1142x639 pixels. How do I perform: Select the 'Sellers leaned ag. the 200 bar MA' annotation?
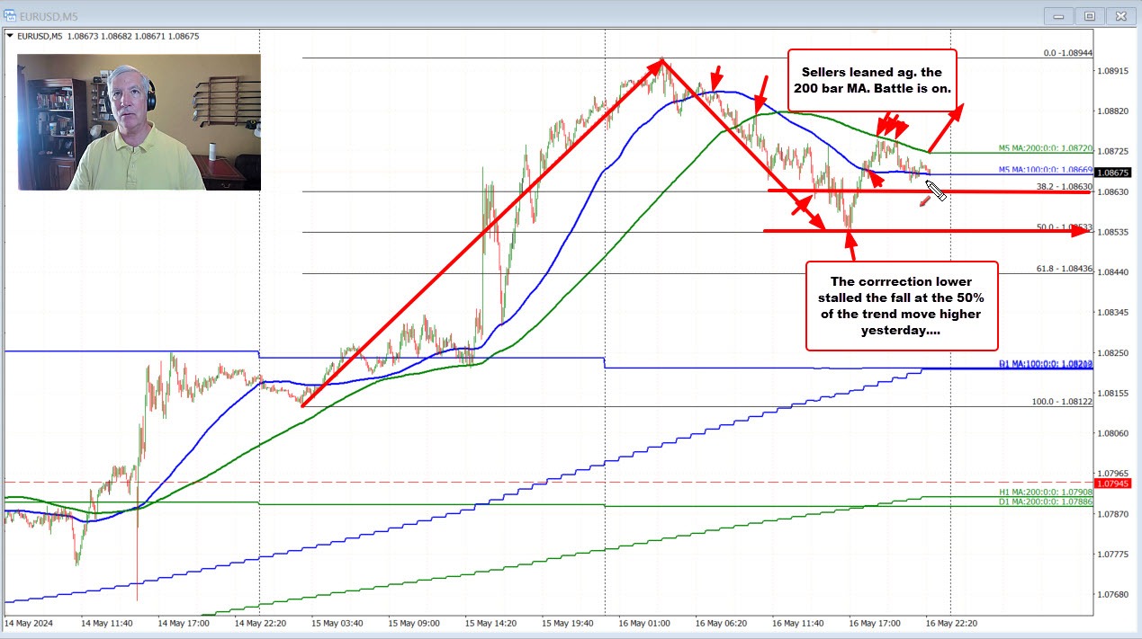[x=873, y=81]
